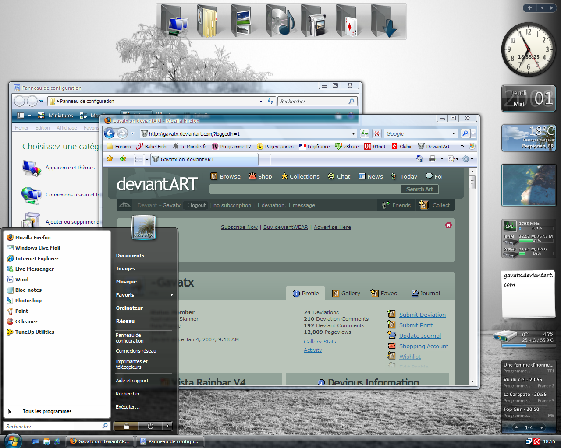Click the Subscribe Now link
Screen dimensions: 561x448
(x=239, y=227)
